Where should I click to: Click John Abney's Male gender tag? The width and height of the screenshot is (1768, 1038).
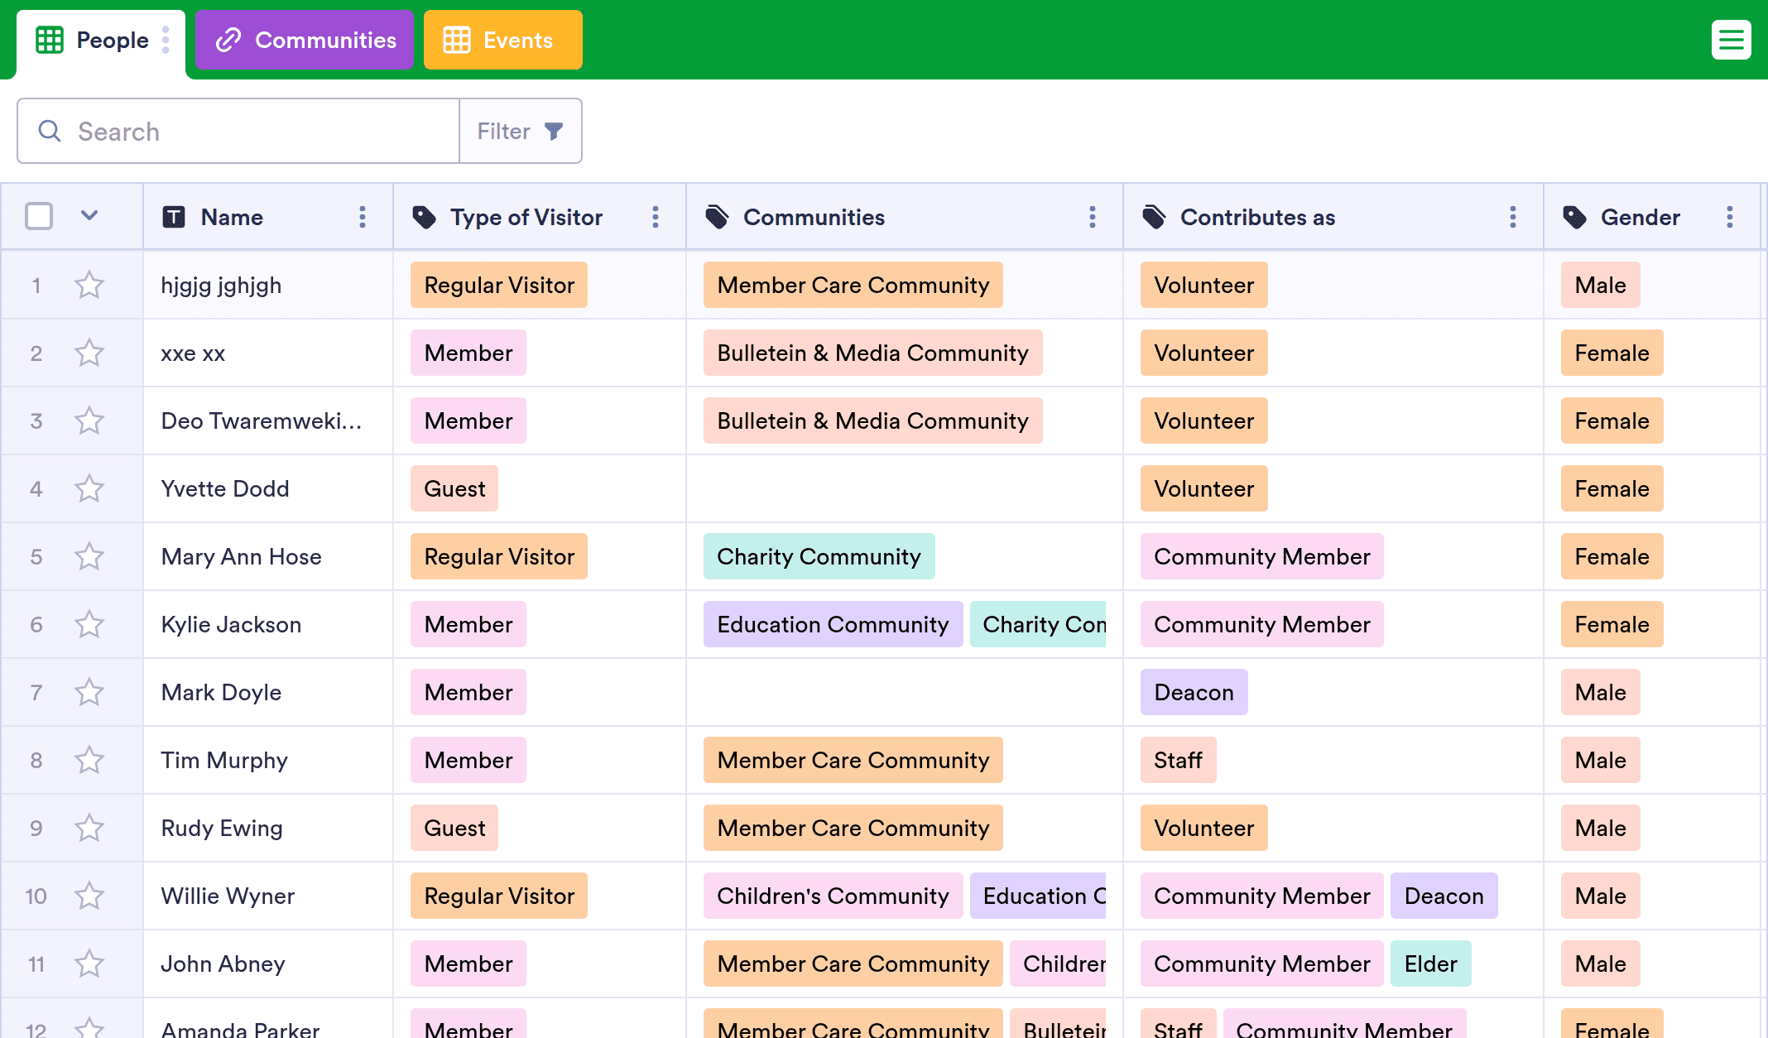(1600, 964)
